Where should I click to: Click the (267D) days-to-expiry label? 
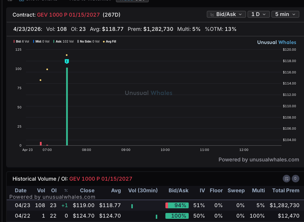coord(112,15)
